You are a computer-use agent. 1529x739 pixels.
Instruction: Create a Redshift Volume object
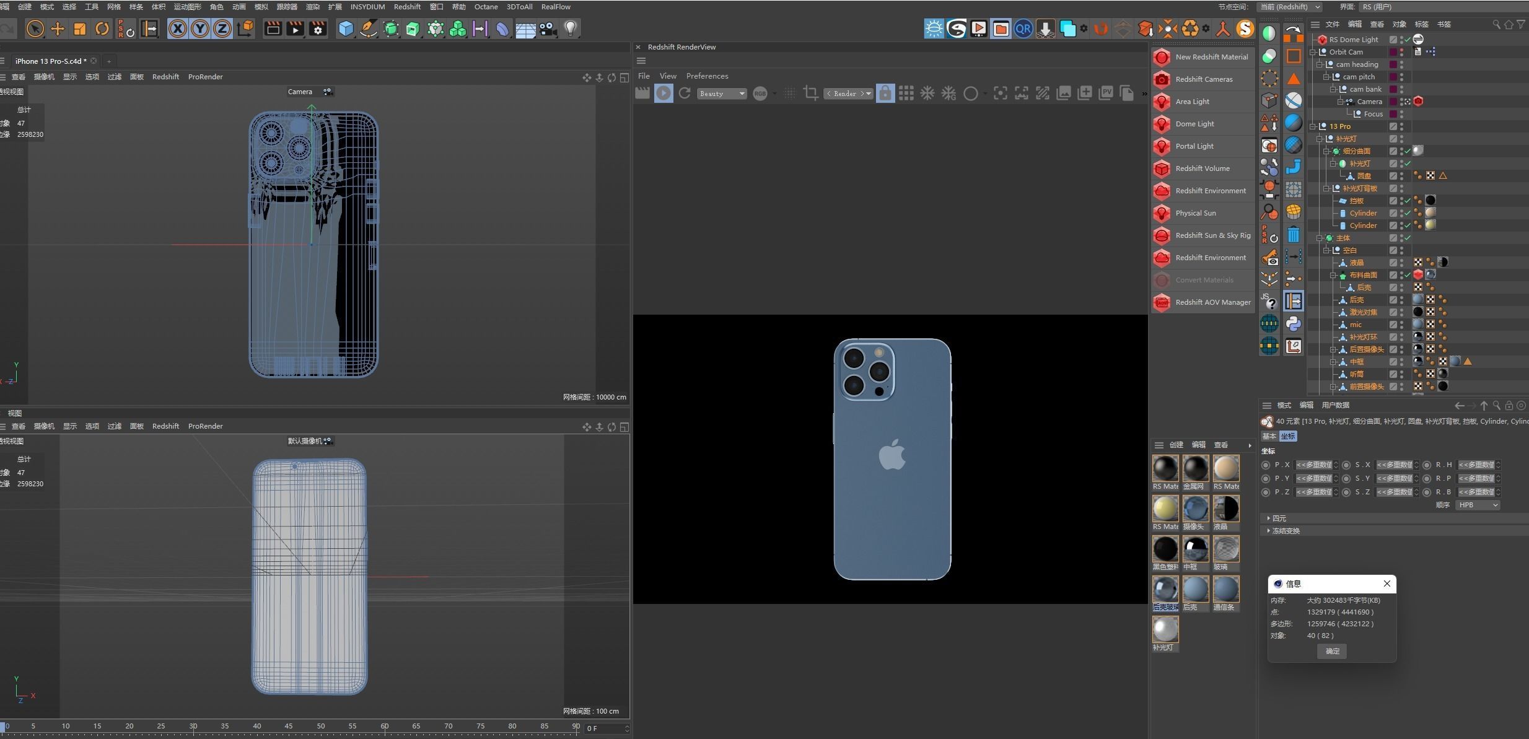click(1203, 168)
